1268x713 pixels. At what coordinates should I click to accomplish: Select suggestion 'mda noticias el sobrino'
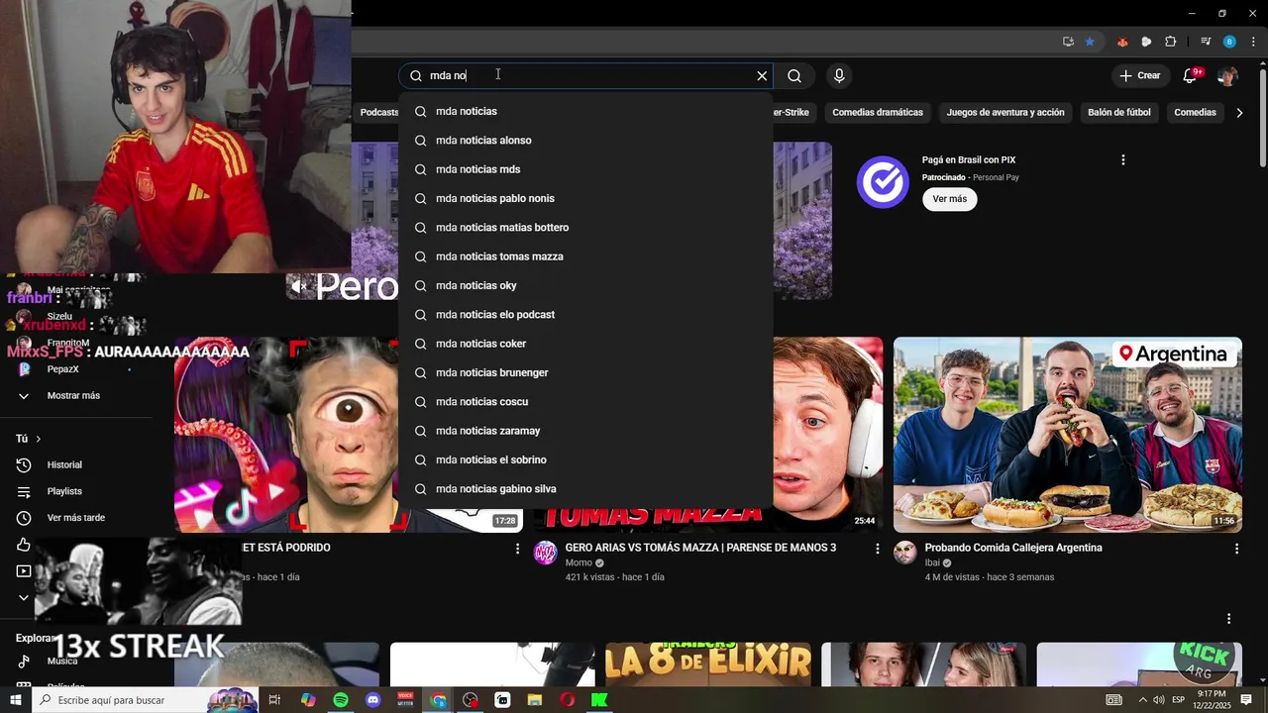click(585, 459)
